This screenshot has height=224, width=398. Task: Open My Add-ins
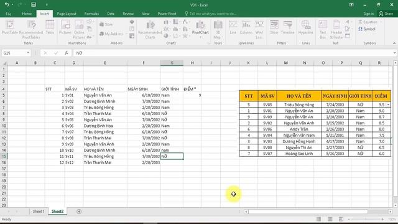111,34
